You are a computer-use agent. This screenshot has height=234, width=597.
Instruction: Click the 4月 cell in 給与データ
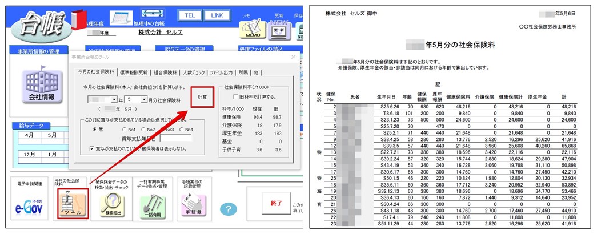(28, 135)
